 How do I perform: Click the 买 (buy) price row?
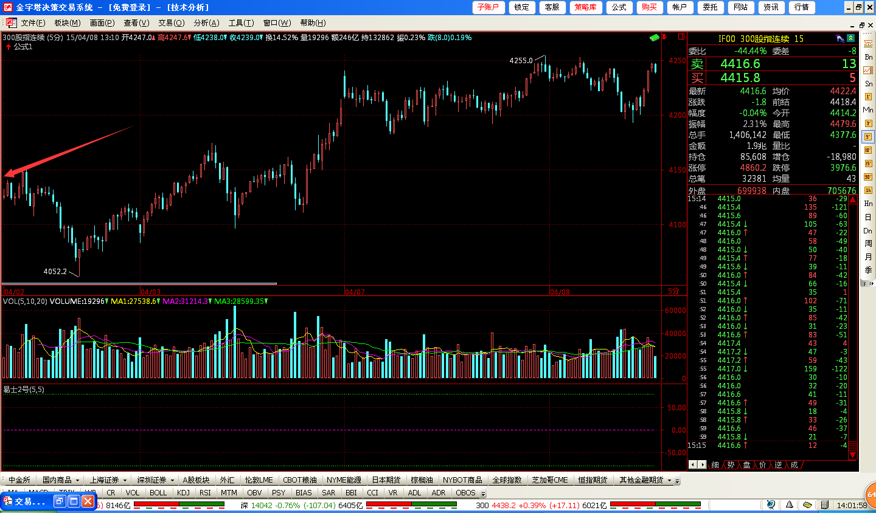point(773,78)
